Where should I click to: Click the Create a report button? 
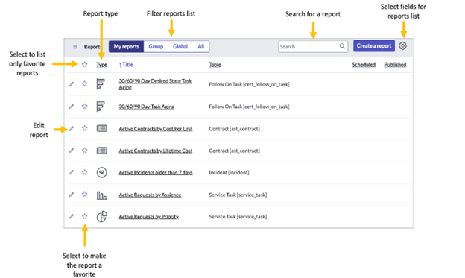tap(374, 46)
